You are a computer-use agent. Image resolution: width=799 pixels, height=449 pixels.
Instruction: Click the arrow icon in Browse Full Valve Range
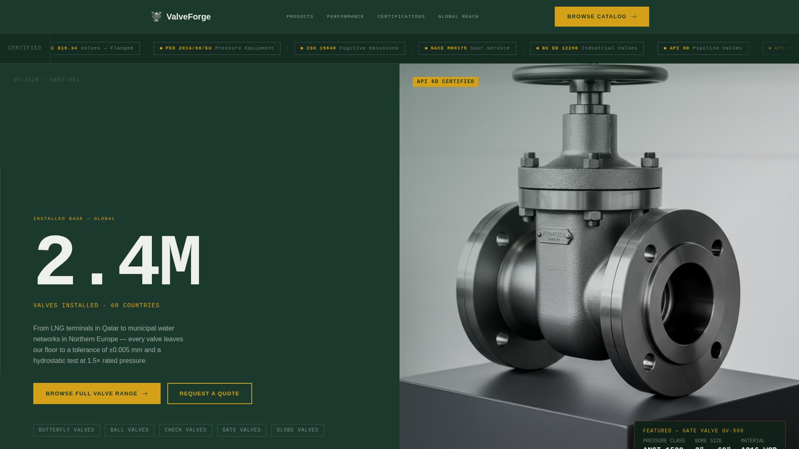[145, 393]
